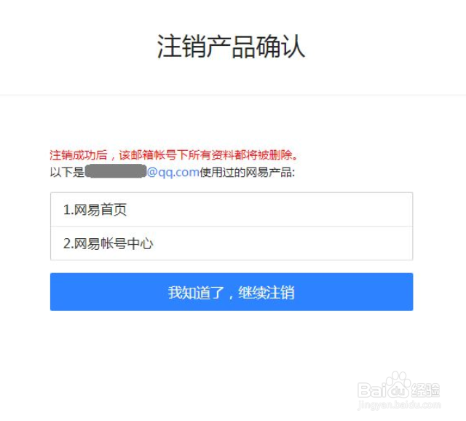466x421 pixels.
Task: Click the Bai letters in the watermark
Action: pos(373,390)
